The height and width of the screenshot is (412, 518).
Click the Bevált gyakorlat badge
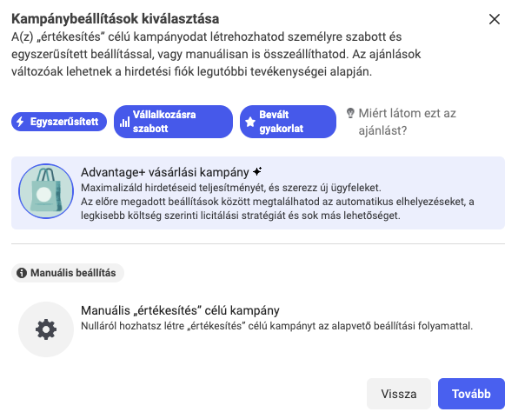[288, 122]
